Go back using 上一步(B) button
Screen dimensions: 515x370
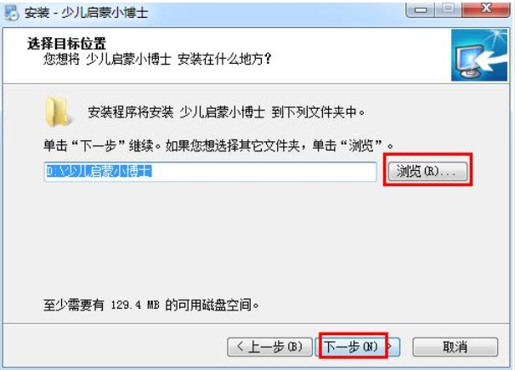tap(269, 347)
